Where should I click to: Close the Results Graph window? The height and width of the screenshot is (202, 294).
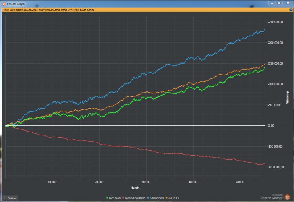click(288, 3)
